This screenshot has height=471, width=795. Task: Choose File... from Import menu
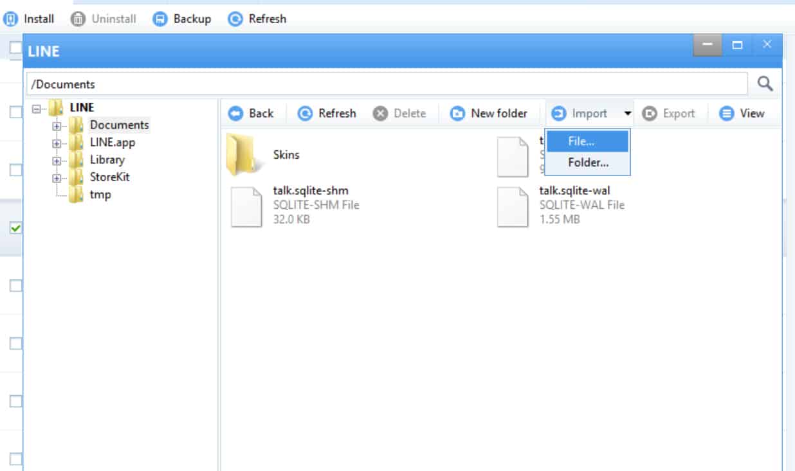point(581,142)
